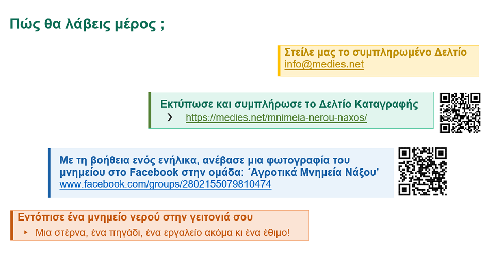
Task: Open the info@medies.net email link
Action: pos(323,64)
